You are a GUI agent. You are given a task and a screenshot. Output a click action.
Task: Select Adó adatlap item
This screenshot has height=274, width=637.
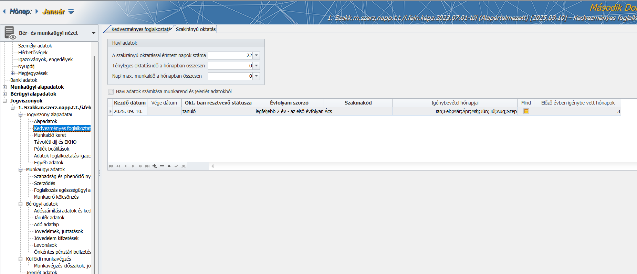(x=46, y=224)
